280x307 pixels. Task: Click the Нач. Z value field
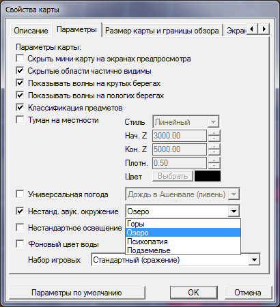pos(180,136)
